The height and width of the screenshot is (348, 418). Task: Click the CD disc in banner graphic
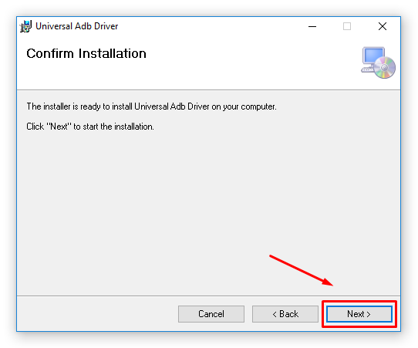pyautogui.click(x=385, y=67)
